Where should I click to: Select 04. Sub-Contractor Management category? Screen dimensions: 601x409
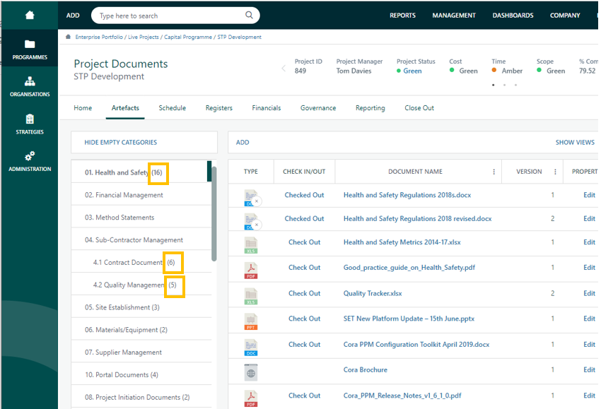(141, 240)
